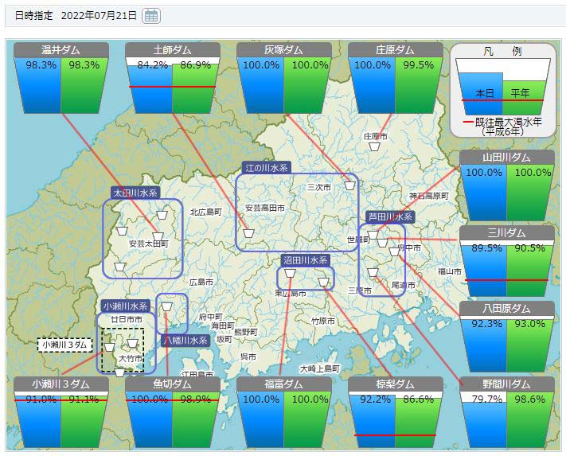Click the 98.9% value on 魚切ダム
Image resolution: width=566 pixels, height=456 pixels.
click(x=196, y=399)
